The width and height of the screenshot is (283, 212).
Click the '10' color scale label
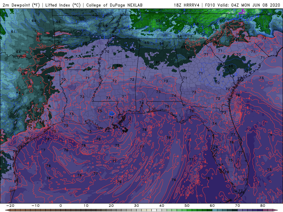click(x=86, y=206)
